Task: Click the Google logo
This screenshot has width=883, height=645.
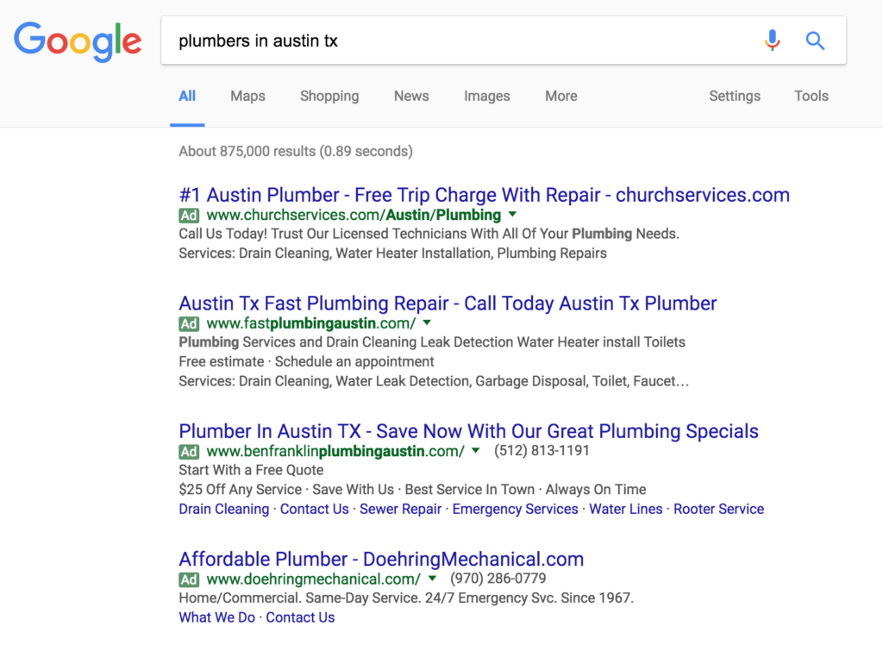Action: pos(78,41)
